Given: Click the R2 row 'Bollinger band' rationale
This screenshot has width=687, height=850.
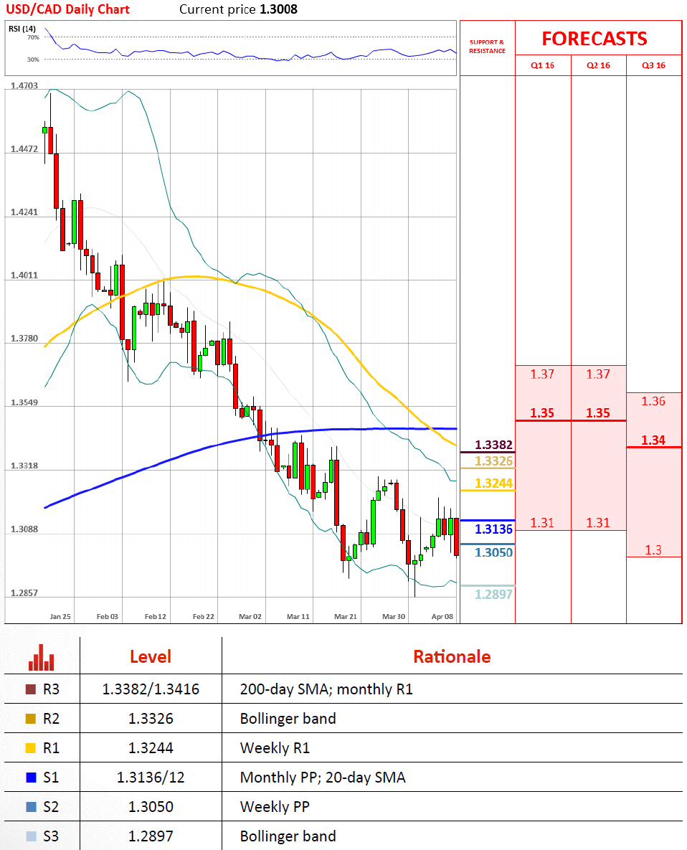Looking at the screenshot, I should click(x=288, y=719).
